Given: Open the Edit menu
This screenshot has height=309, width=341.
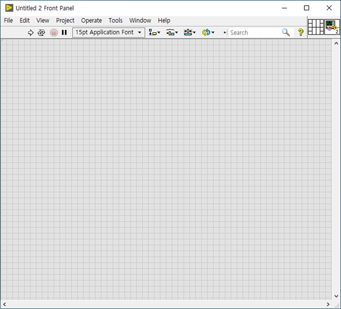Looking at the screenshot, I should [24, 20].
